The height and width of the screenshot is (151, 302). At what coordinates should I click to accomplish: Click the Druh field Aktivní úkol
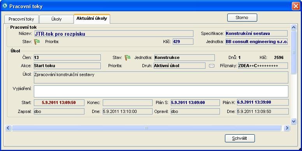click(x=179, y=66)
